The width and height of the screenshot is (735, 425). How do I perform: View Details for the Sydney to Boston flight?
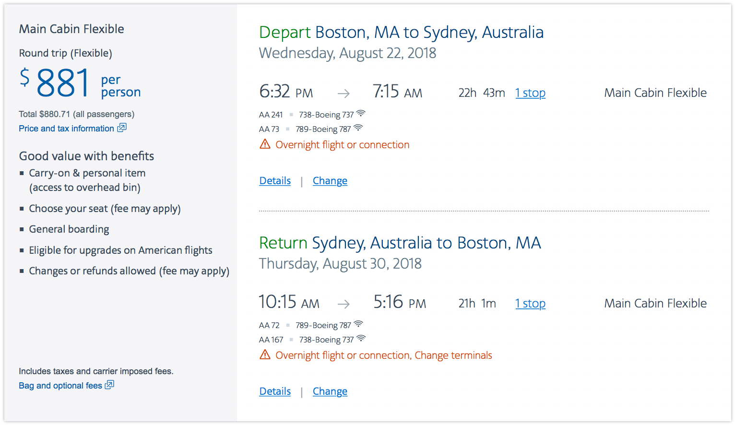click(x=275, y=391)
